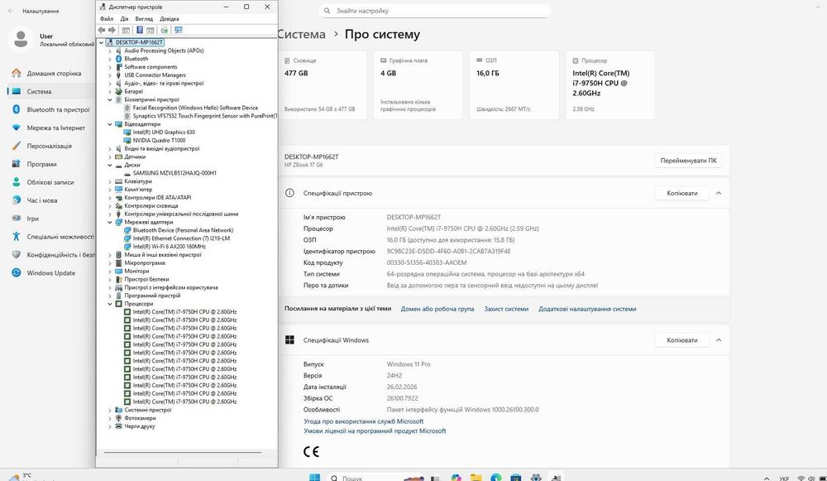Open the Довідка menu in Device Manager

tap(170, 19)
